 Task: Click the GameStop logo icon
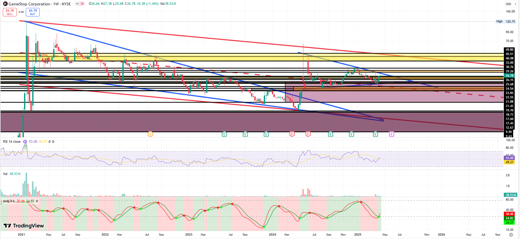coord(5,4)
